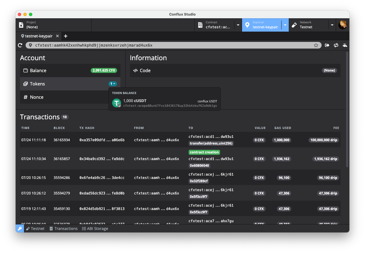
Task: Click the Tokens coins icon
Action: coord(25,84)
